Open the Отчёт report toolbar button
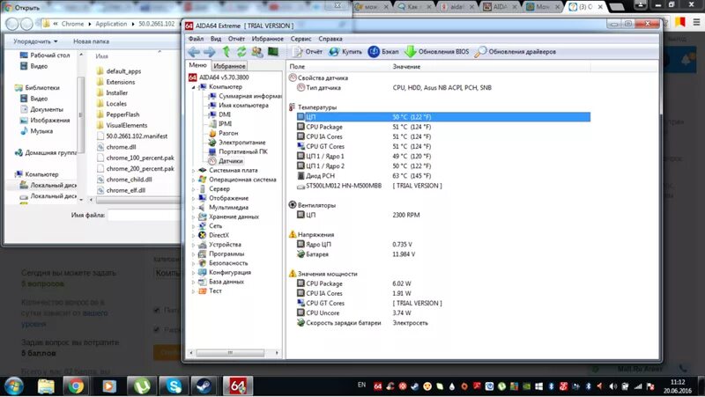Screen dimensions: 705x397 308,52
